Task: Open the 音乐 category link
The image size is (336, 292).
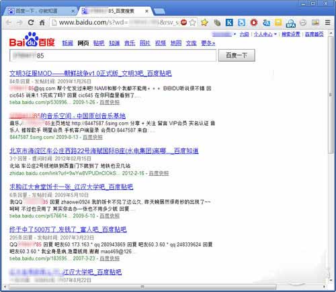Action: coord(130,43)
